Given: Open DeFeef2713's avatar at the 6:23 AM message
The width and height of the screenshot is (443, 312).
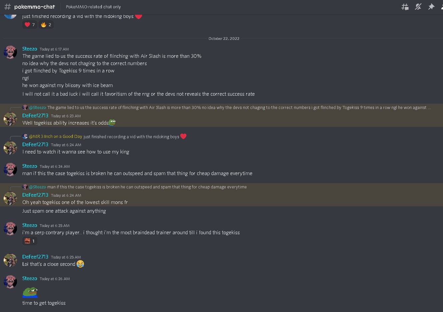Looking at the screenshot, I should (10, 119).
